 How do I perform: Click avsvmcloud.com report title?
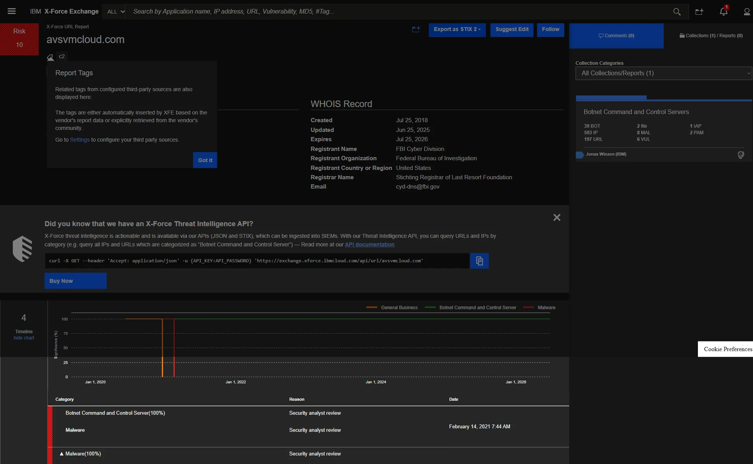[x=85, y=40]
